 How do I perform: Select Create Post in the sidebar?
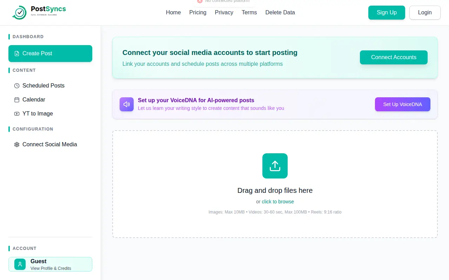click(x=51, y=54)
